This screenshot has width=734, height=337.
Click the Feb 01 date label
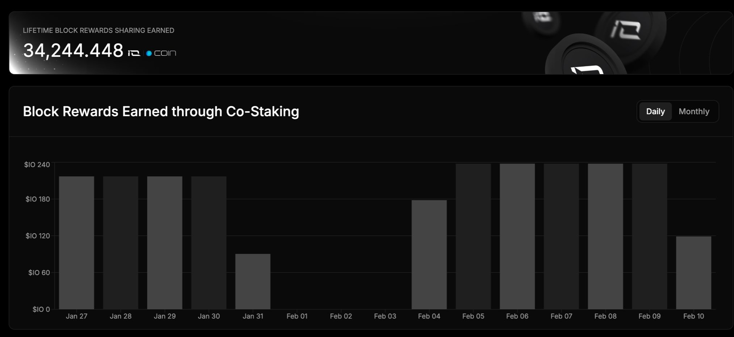[x=297, y=316]
